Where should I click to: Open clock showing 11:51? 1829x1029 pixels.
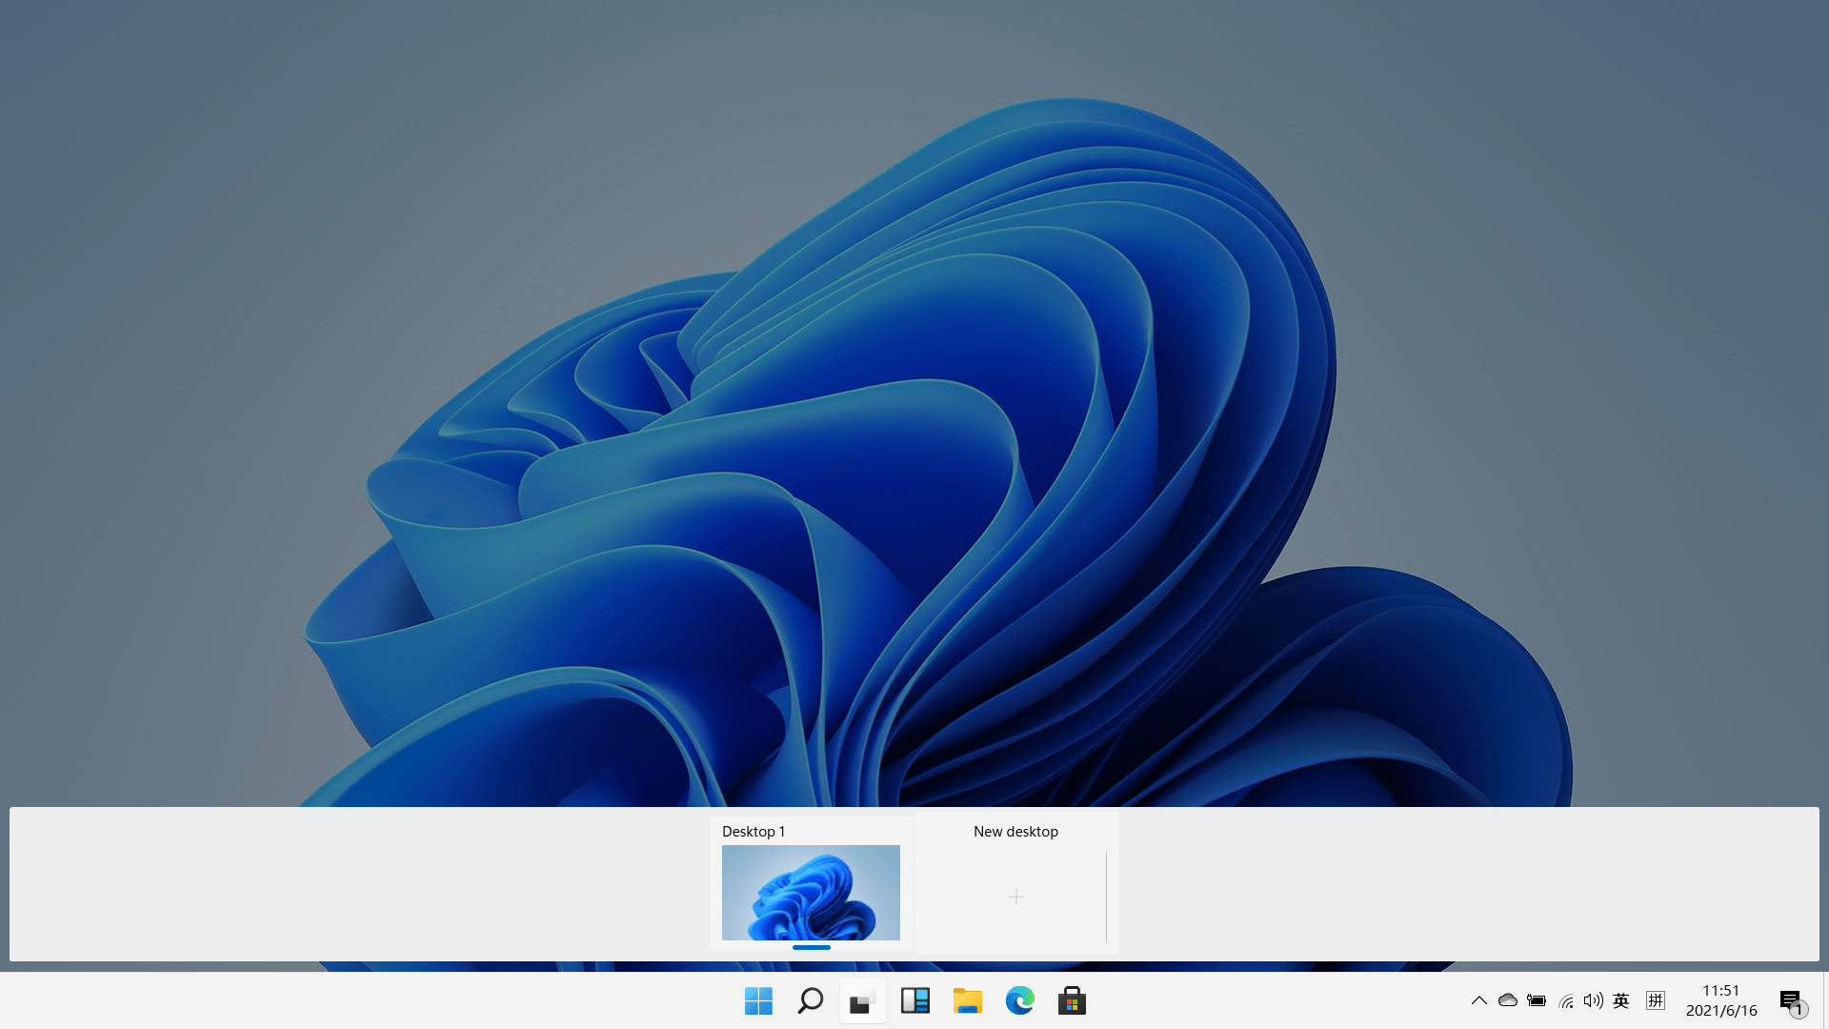pyautogui.click(x=1720, y=991)
